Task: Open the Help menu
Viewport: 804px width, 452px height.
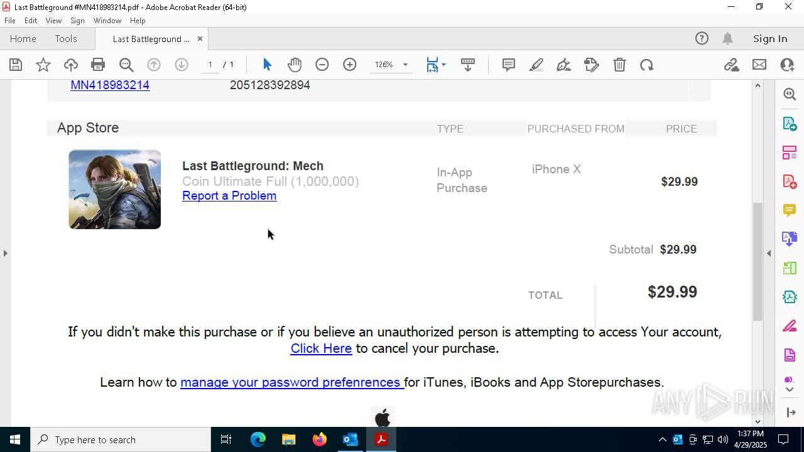Action: [x=138, y=21]
